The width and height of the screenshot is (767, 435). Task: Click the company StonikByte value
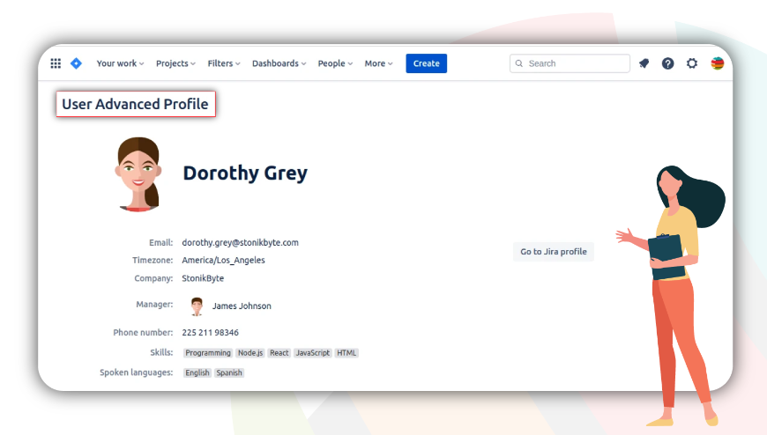point(203,278)
